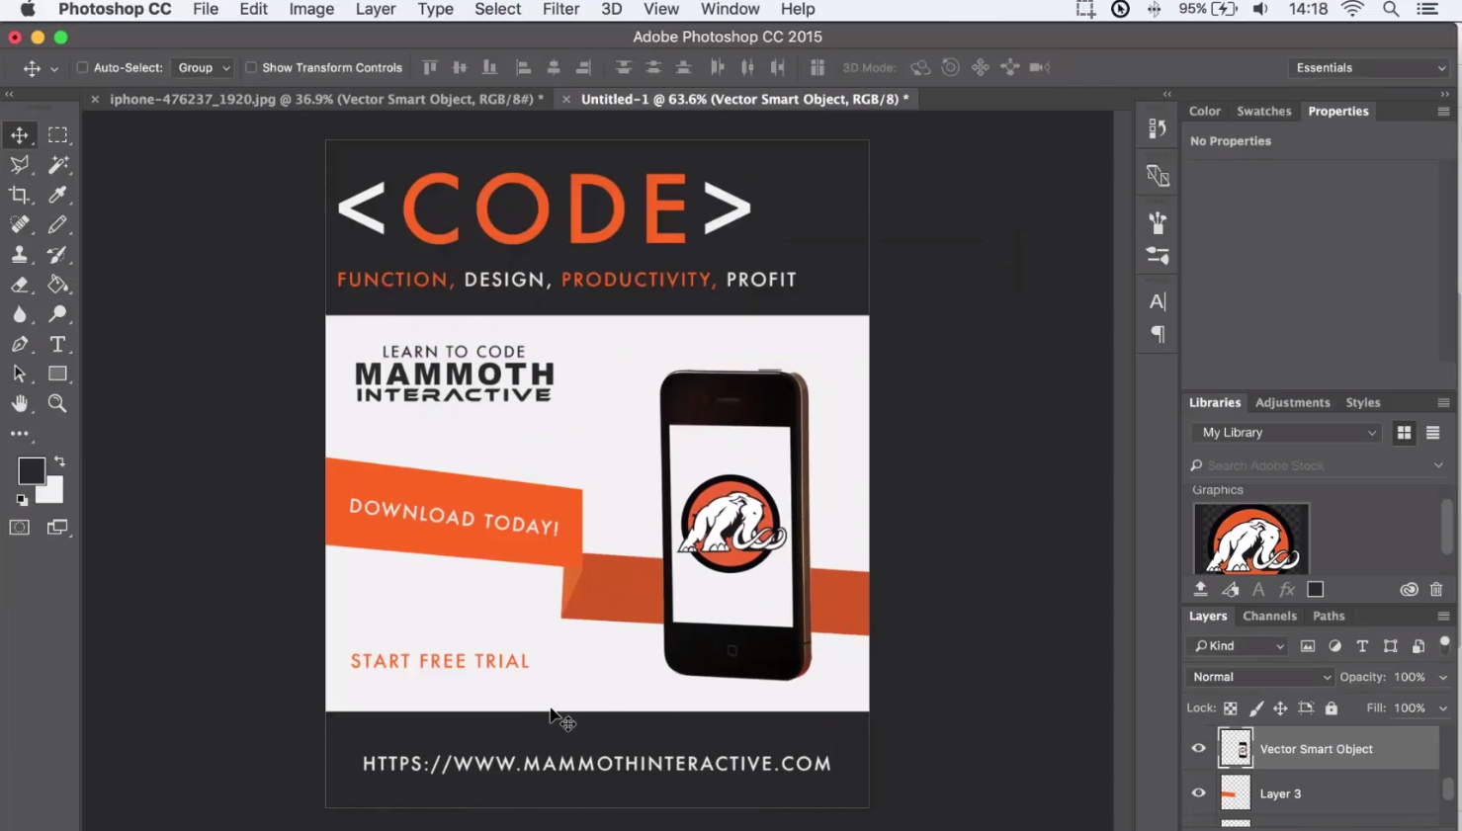Click the background color swatch
Image resolution: width=1462 pixels, height=831 pixels.
tap(52, 491)
